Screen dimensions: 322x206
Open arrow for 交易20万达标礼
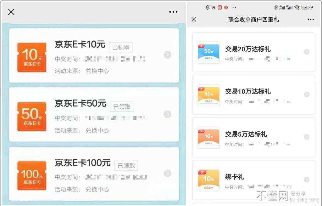307,52
